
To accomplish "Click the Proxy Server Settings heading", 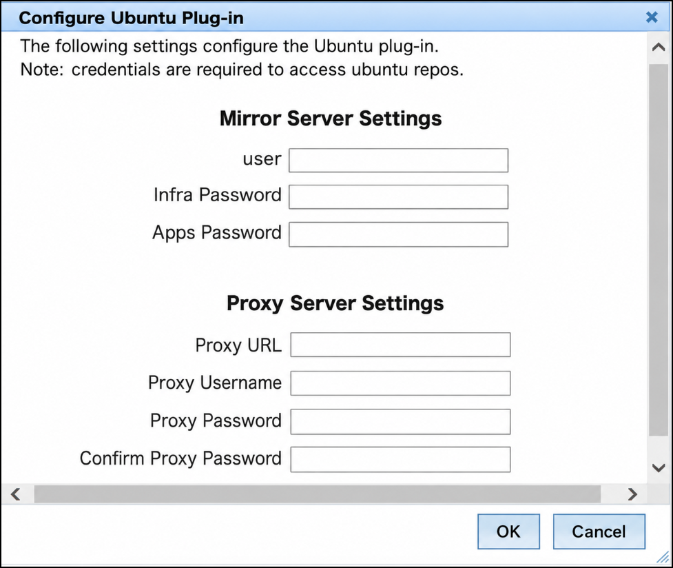I will coord(335,303).
